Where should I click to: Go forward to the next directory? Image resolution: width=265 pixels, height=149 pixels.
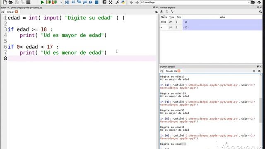click(x=137, y=2)
